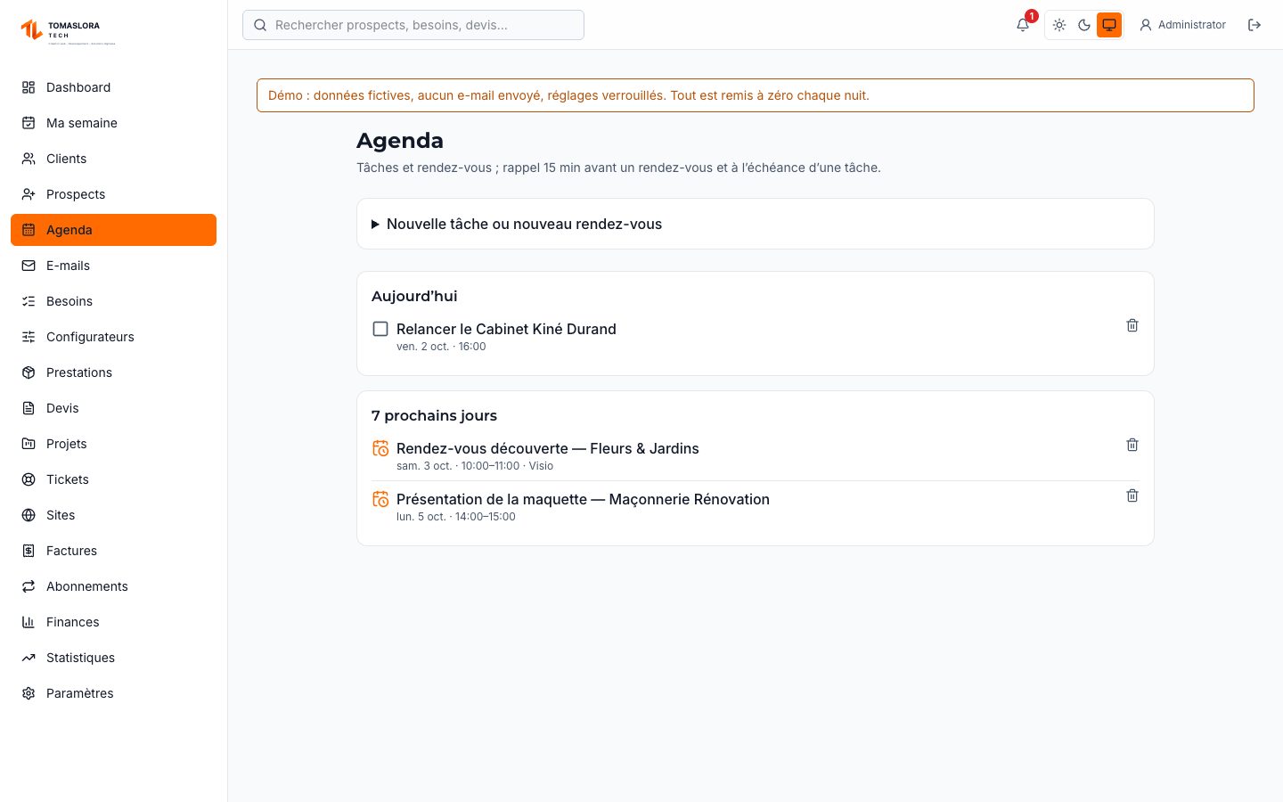
Task: Open the notifications bell
Action: (x=1023, y=25)
